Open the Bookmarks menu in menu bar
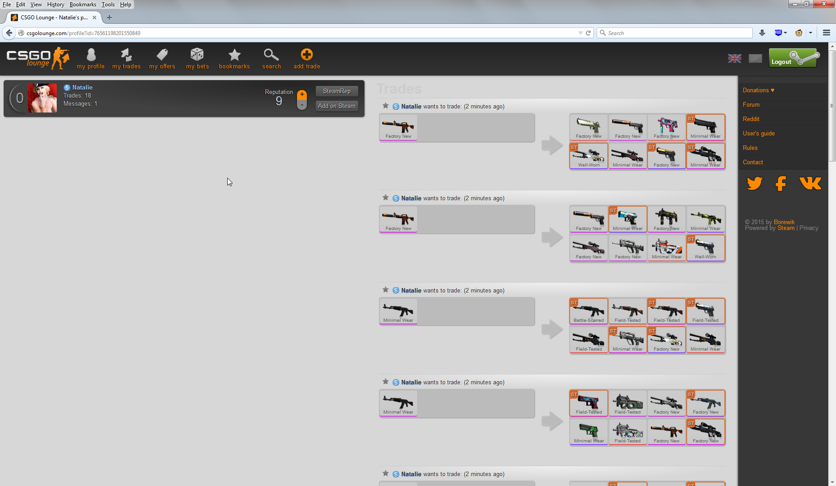This screenshot has height=486, width=836. (x=83, y=4)
